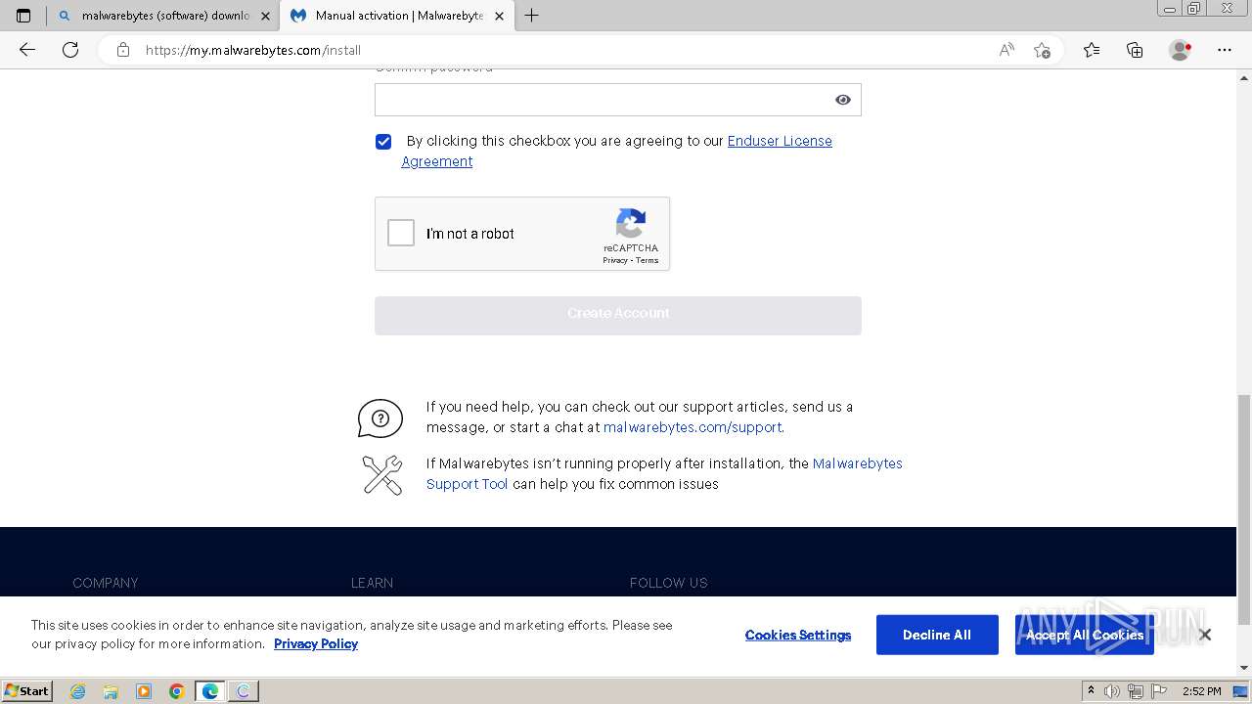Image resolution: width=1252 pixels, height=704 pixels.
Task: Check the I'm not a robot box
Action: (401, 233)
